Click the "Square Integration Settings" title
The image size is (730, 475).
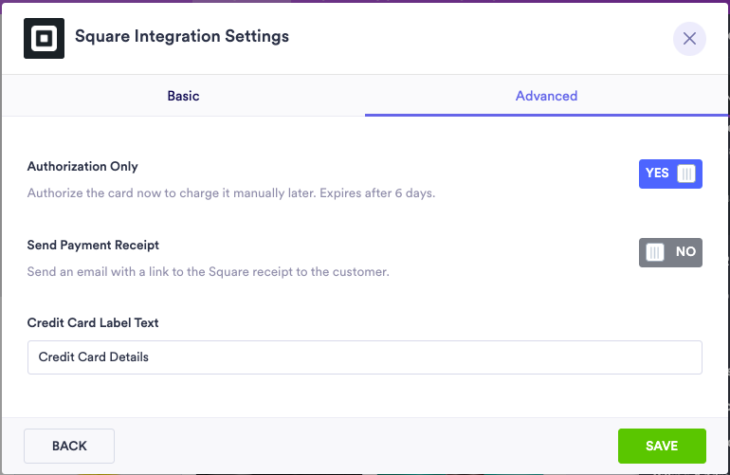pos(182,37)
